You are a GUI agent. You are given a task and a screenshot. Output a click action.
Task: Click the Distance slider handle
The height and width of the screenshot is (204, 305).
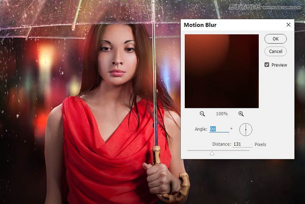(212, 153)
